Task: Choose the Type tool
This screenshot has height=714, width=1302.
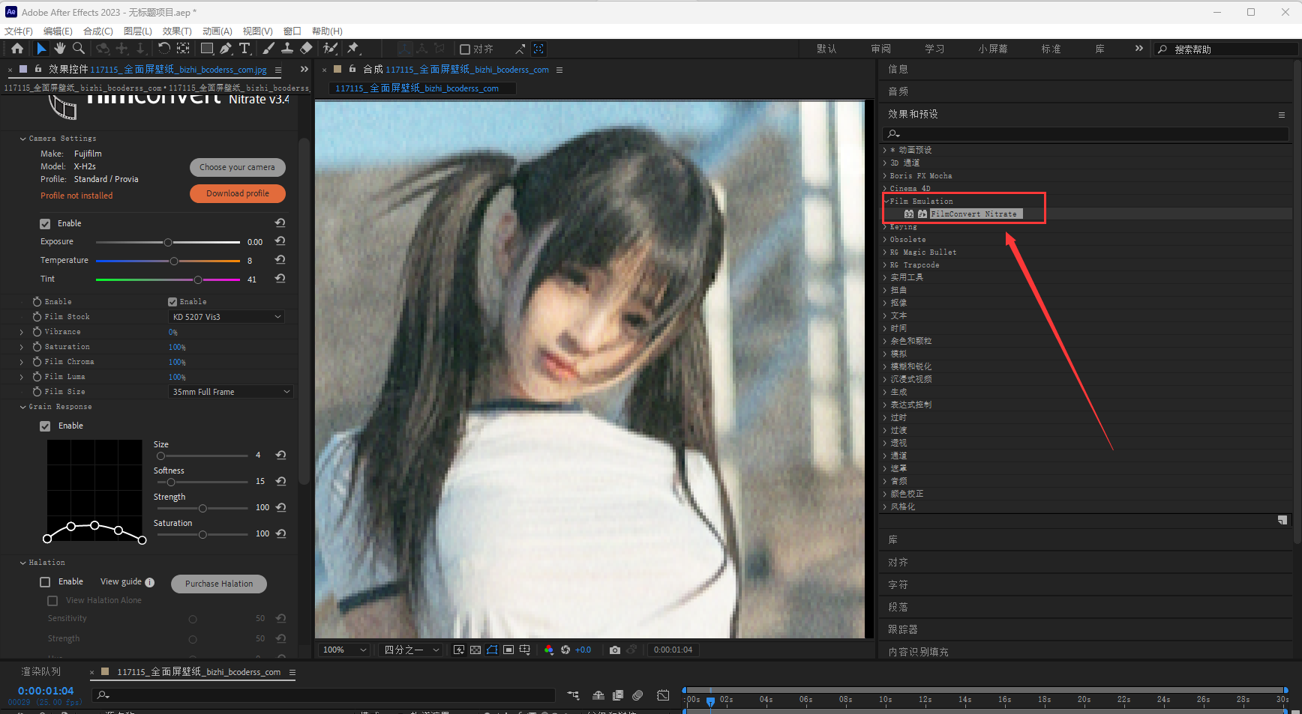Action: click(x=245, y=48)
